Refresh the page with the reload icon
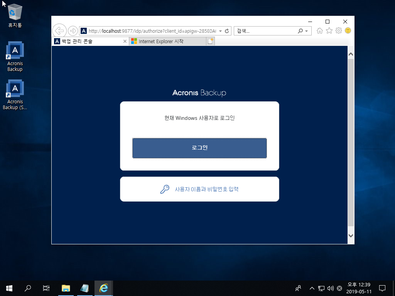 click(x=227, y=31)
